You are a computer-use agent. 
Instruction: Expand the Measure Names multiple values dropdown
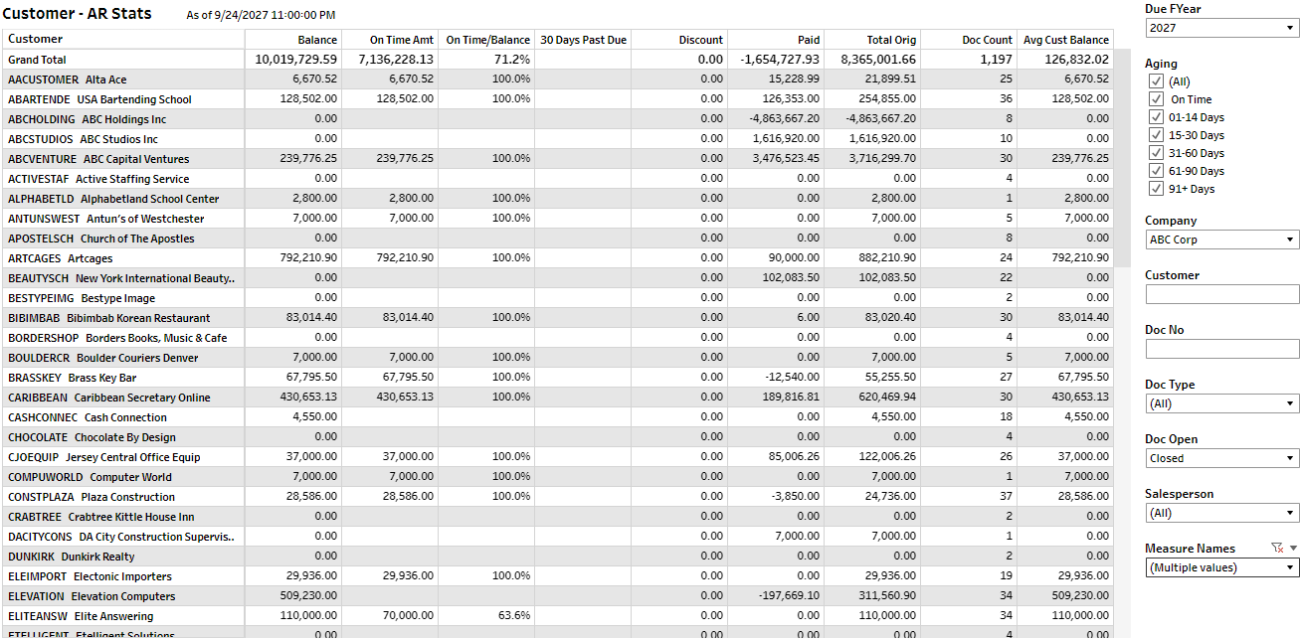(x=1221, y=567)
